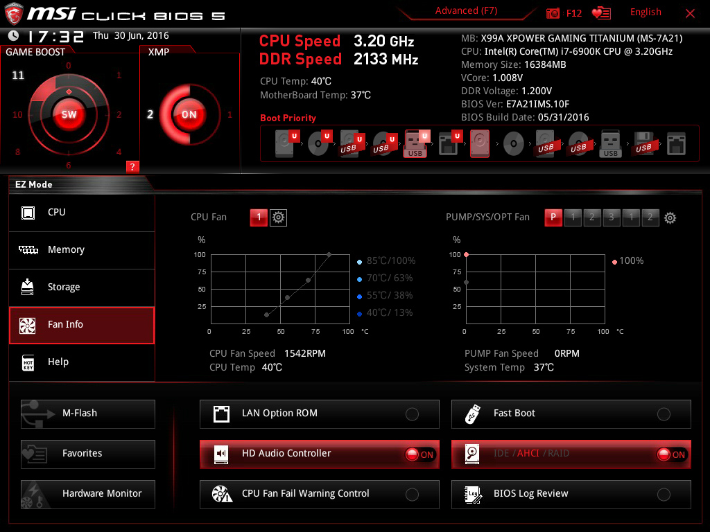Select the legacy optical disc boot device without USB ribbon
The image size is (710, 532).
(514, 144)
